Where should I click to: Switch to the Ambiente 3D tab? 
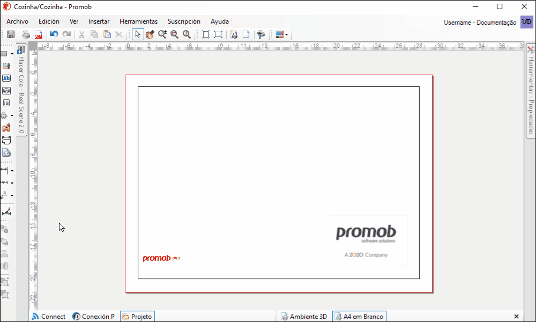click(x=304, y=317)
